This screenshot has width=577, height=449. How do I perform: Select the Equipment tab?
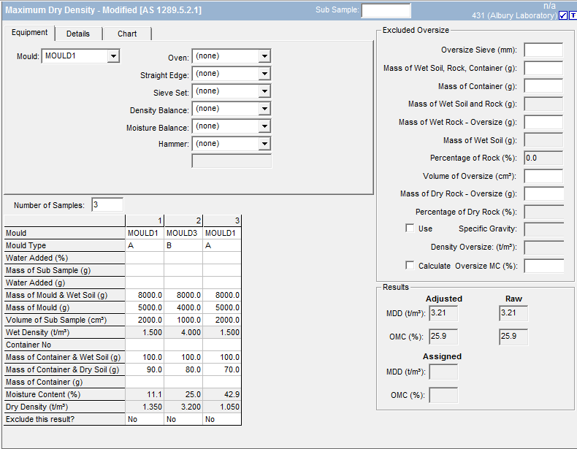tap(30, 33)
